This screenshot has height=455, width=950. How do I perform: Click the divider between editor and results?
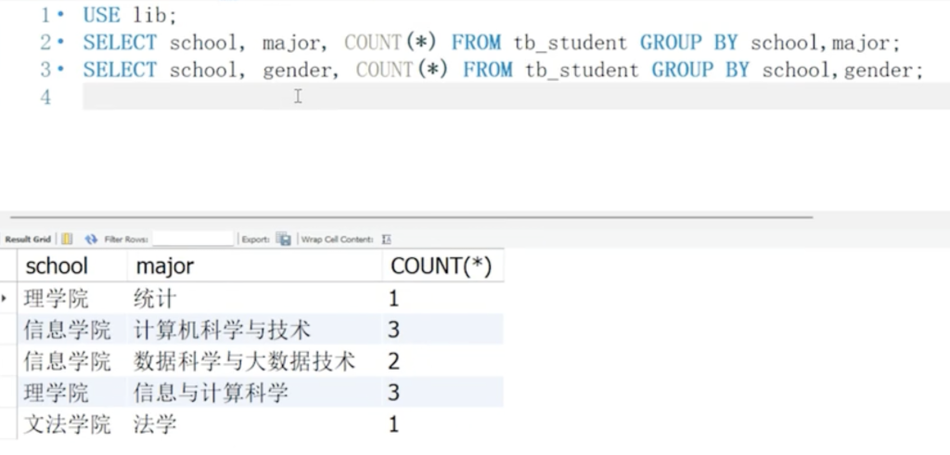click(408, 217)
